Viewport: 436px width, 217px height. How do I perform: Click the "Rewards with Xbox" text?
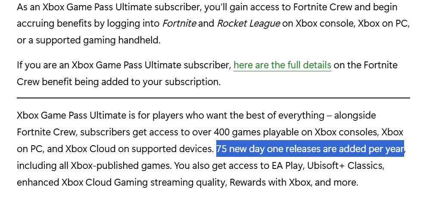[270, 182]
